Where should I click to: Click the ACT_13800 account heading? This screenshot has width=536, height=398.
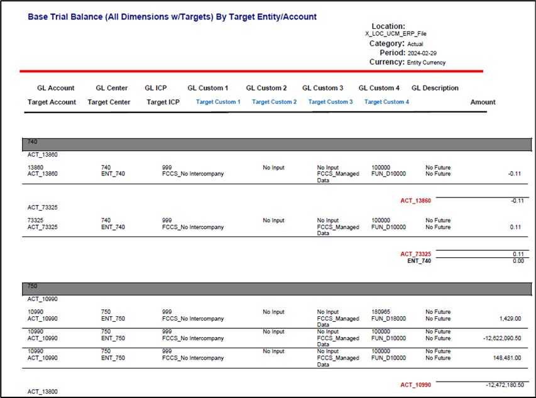pos(42,392)
